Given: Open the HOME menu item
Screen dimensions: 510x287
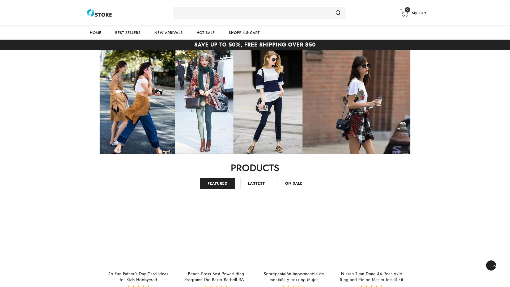Looking at the screenshot, I should (95, 33).
